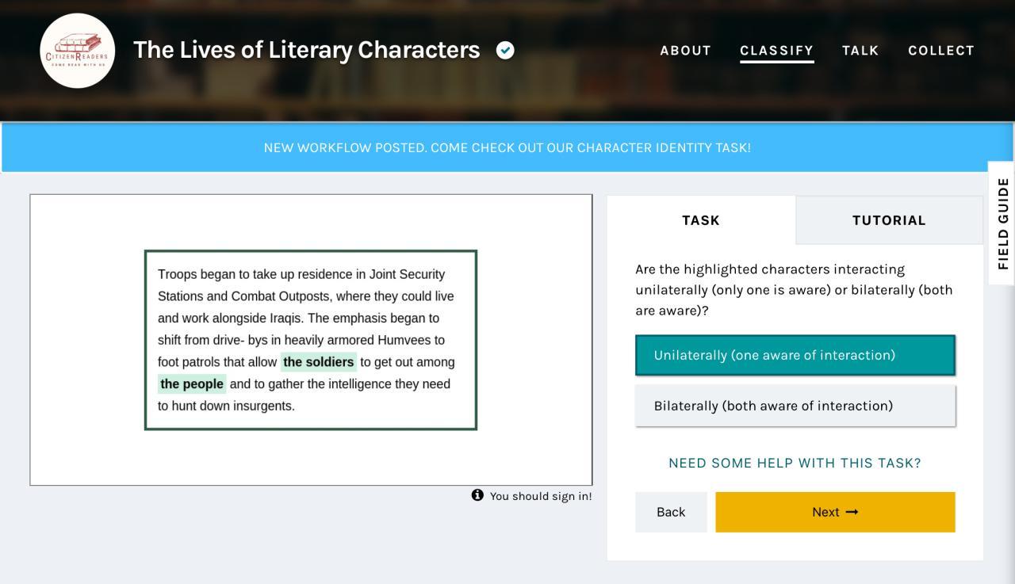Open the Classify nav item
This screenshot has height=584, width=1015.
(776, 51)
